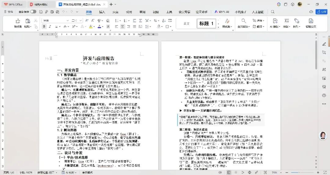Click the AI assistant avatar on right

coord(323,136)
